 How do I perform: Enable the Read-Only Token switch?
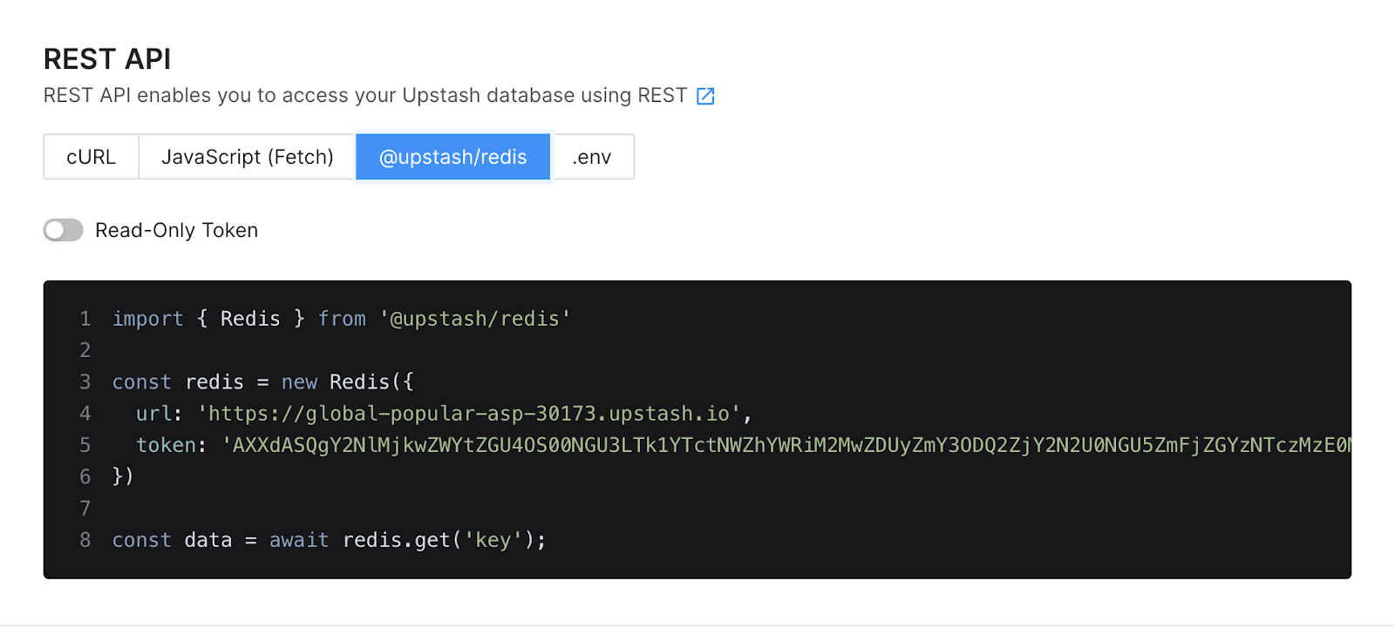64,230
